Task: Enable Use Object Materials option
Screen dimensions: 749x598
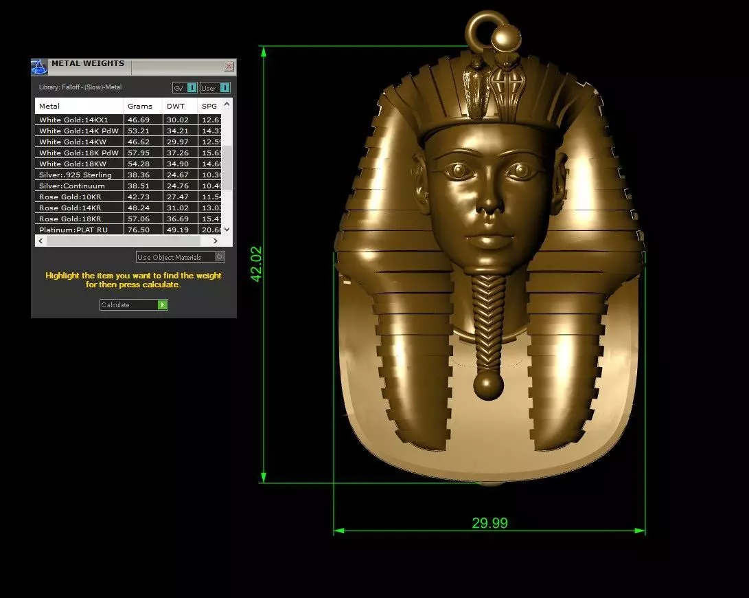Action: 181,257
